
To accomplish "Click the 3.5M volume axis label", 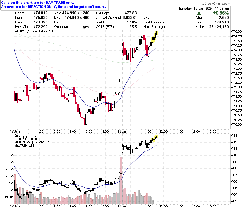I will tap(9, 155).
